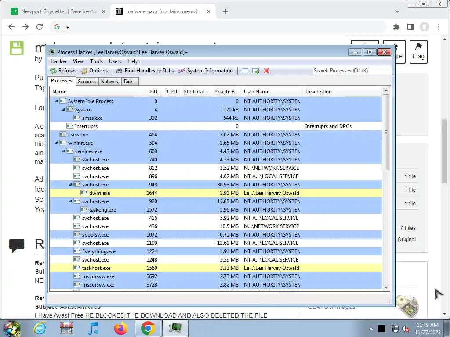This screenshot has width=450, height=337.
Task: Sort by the CPU column header
Action: click(169, 92)
